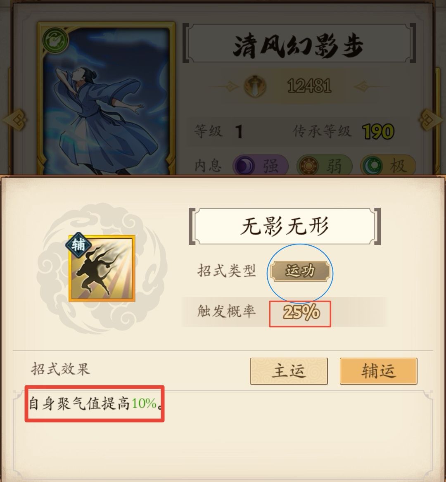Click the sword power icon beside 12481
Screen dimensions: 446x482
point(255,86)
